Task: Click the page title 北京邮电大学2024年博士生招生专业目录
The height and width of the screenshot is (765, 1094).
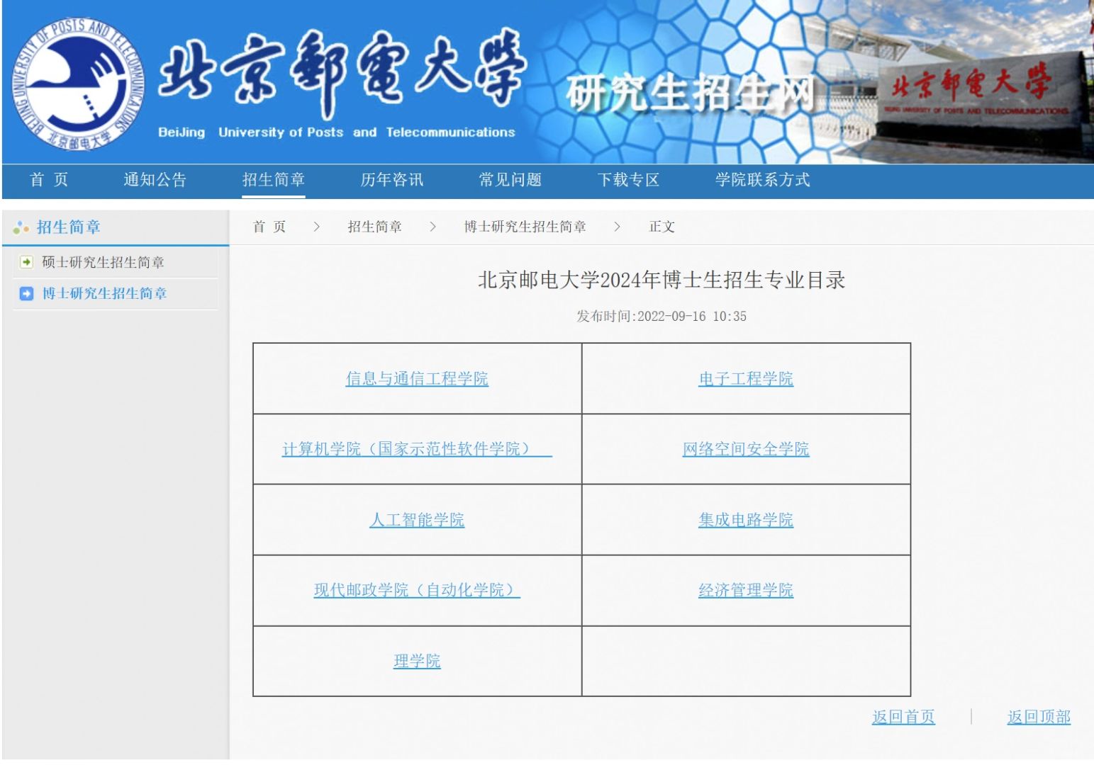Action: 662,280
